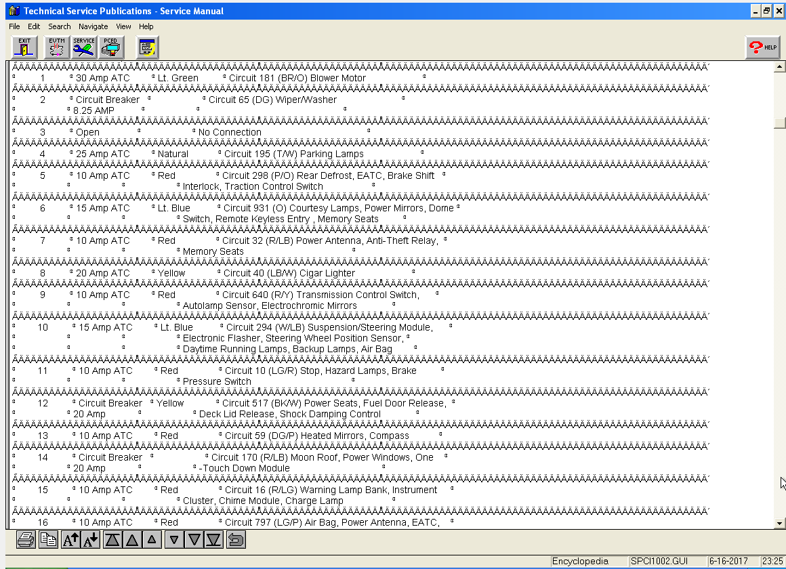Increase the text font size

coord(70,540)
